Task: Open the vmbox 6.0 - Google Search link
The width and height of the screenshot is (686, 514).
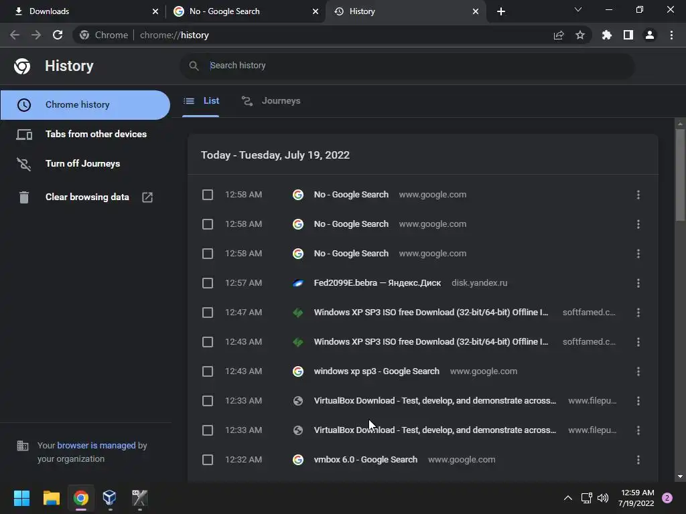Action: pos(365,459)
